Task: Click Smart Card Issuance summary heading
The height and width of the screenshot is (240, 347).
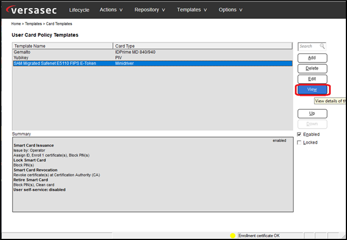Action: pyautogui.click(x=34, y=145)
